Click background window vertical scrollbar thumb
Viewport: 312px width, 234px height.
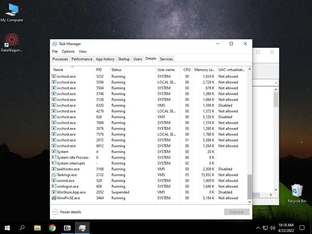(276, 100)
